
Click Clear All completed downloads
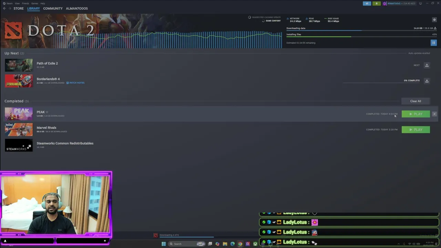(416, 101)
